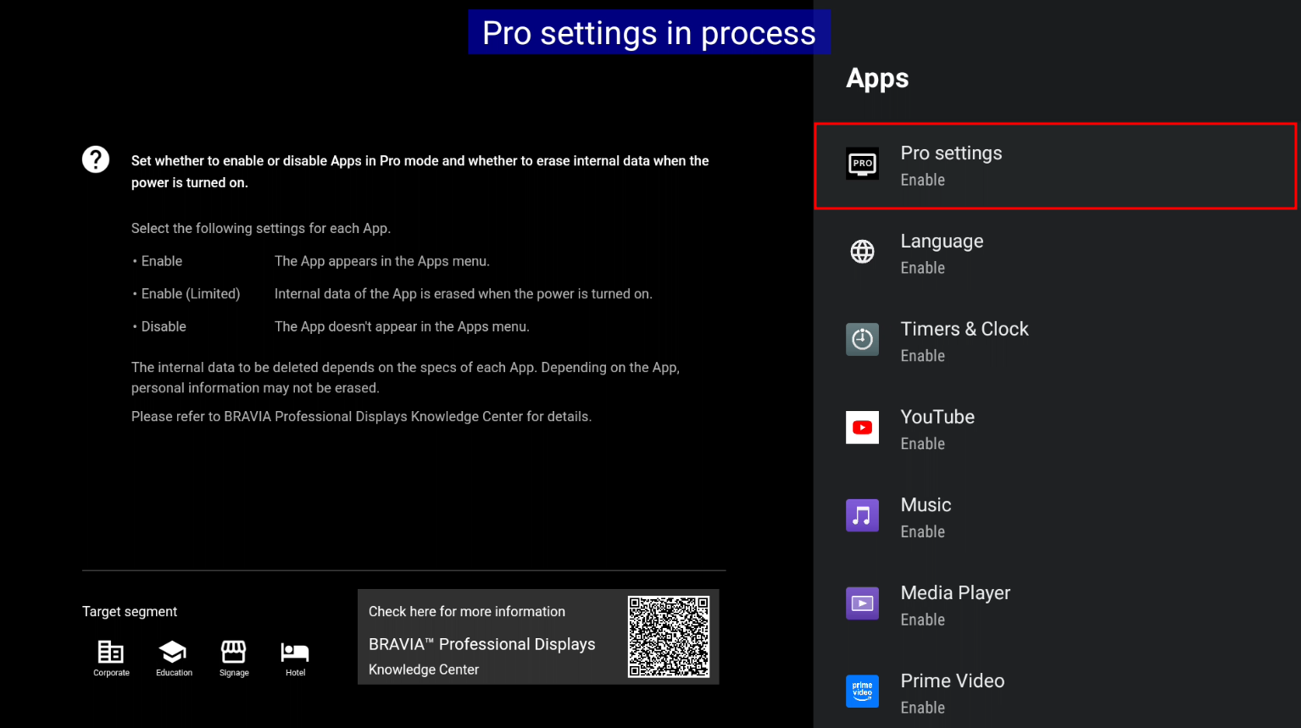Image resolution: width=1301 pixels, height=728 pixels.
Task: Click the Enable status under Music
Action: 922,532
